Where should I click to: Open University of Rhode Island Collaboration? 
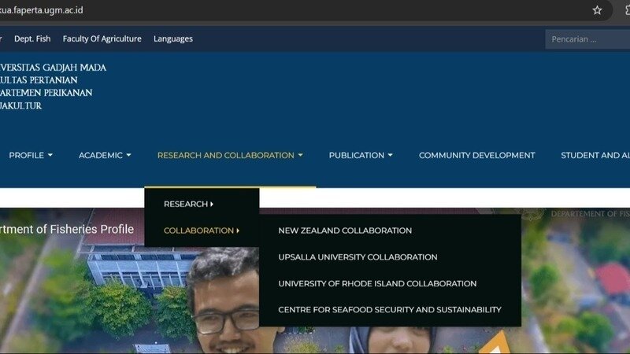pos(377,283)
